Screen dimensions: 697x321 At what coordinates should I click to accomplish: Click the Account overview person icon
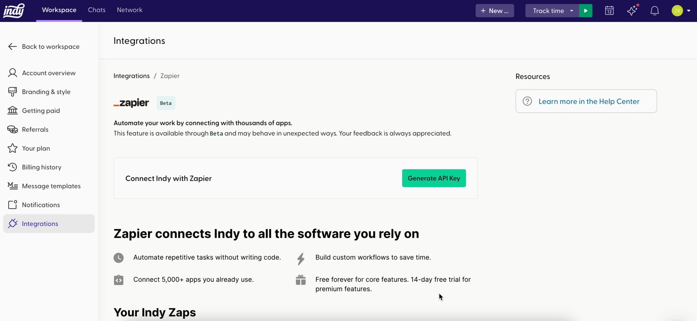pos(12,73)
